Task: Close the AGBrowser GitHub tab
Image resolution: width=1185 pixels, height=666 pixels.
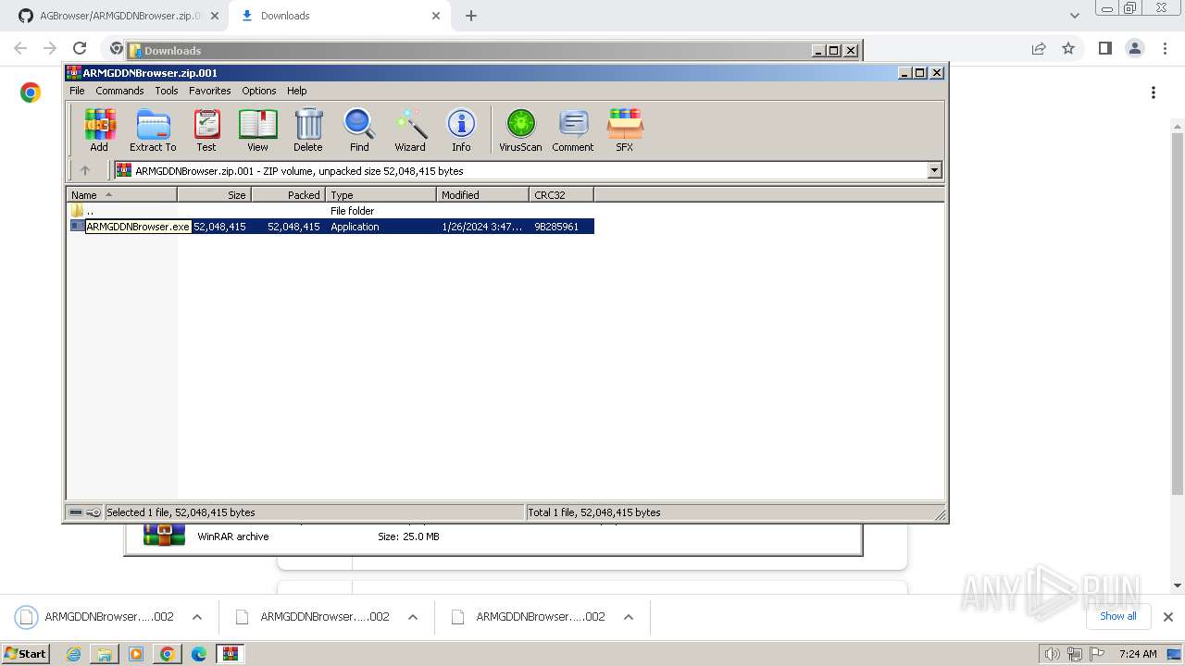Action: click(215, 16)
